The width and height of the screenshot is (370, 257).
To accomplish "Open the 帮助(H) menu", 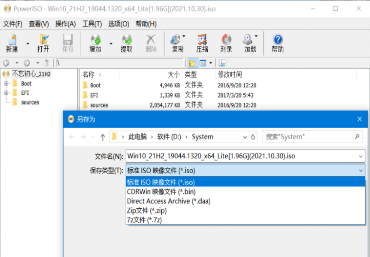I will pos(146,24).
